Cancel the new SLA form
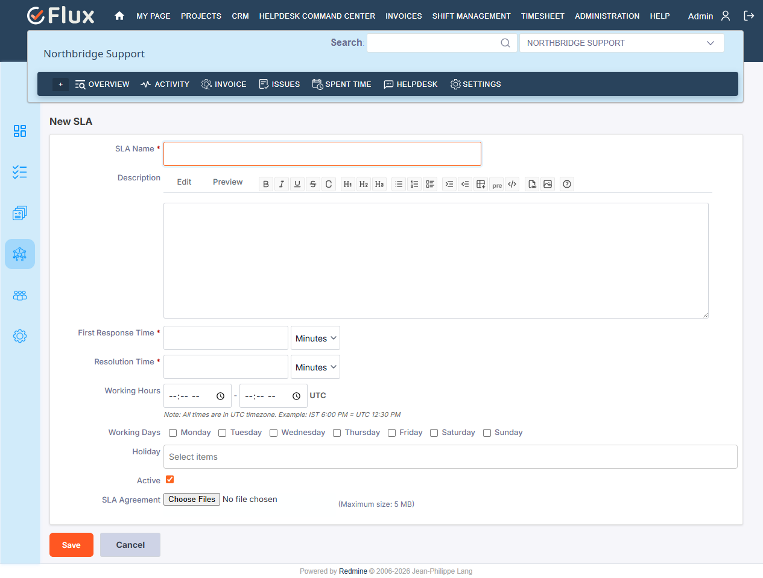The width and height of the screenshot is (763, 578). click(130, 545)
